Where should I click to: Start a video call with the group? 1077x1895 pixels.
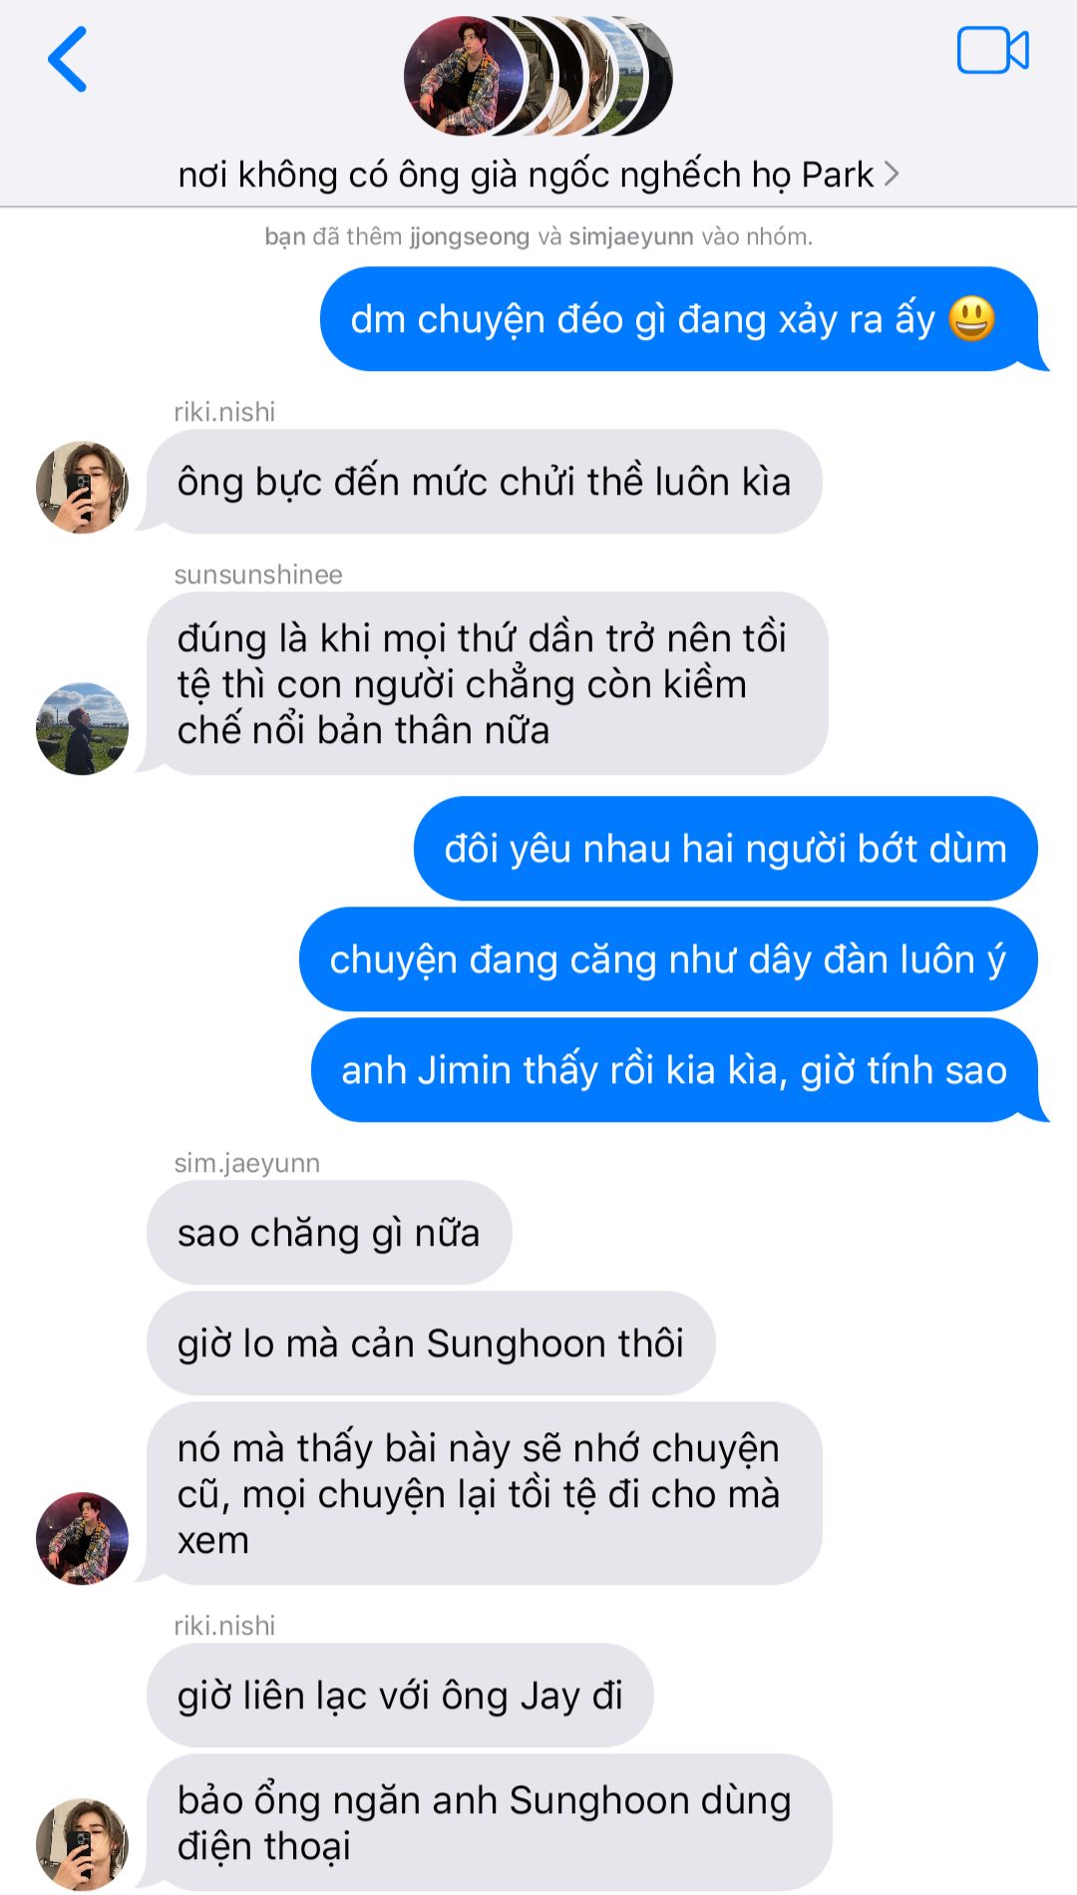[992, 51]
